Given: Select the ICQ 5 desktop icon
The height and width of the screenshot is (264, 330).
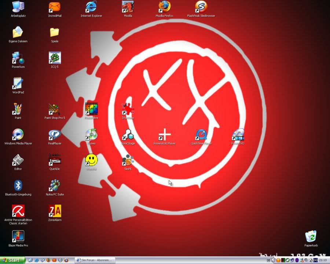Looking at the screenshot, I should tap(55, 58).
